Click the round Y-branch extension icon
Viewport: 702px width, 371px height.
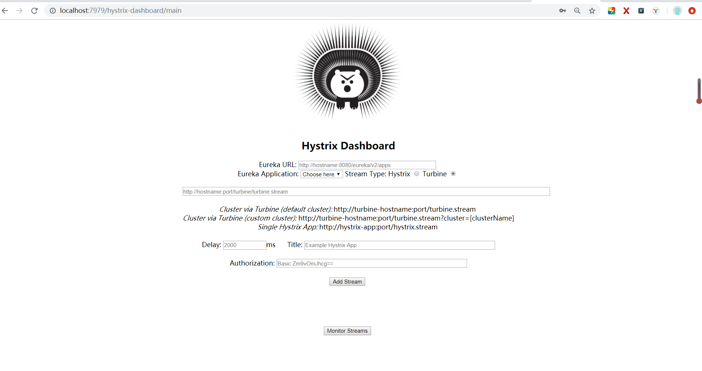656,11
